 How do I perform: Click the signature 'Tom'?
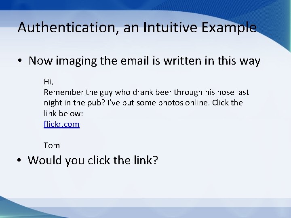[52, 145]
